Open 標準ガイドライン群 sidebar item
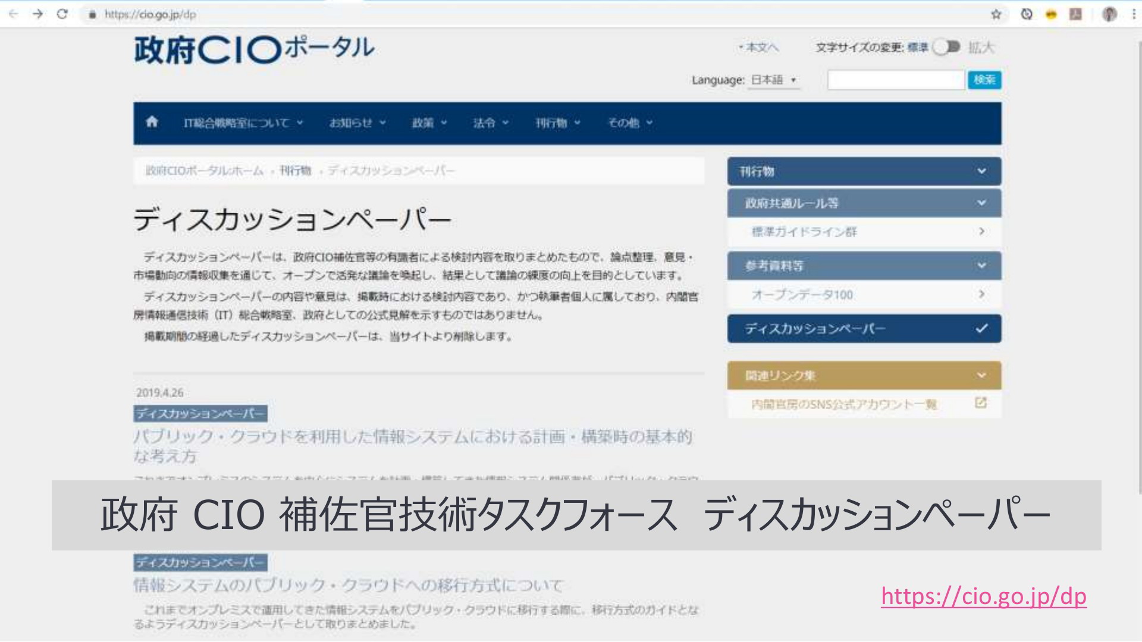 tap(864, 232)
